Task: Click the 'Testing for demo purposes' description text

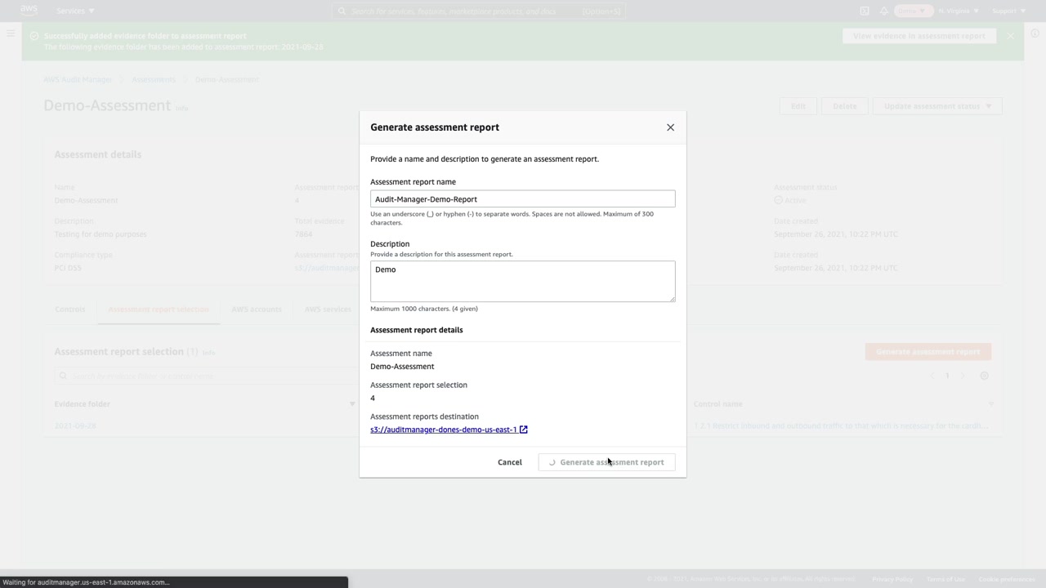Action: 101,234
